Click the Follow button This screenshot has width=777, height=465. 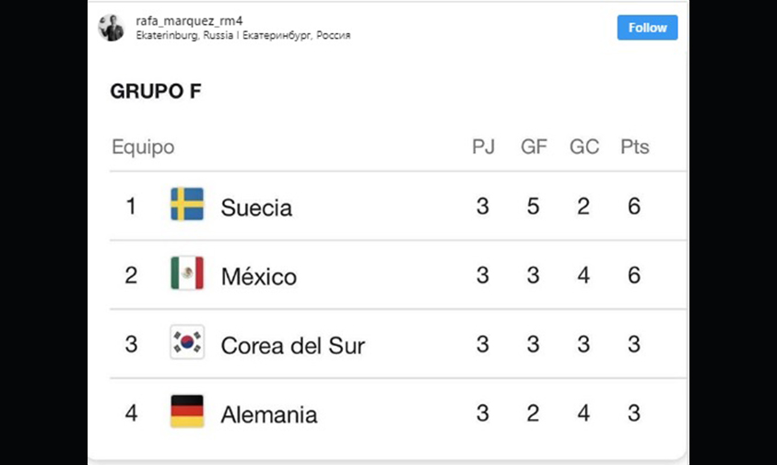(x=647, y=28)
